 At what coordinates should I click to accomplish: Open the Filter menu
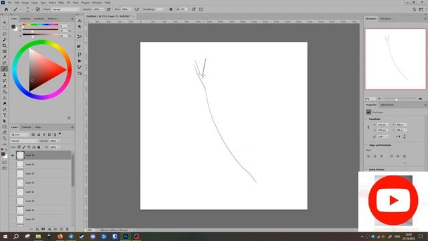tap(61, 3)
